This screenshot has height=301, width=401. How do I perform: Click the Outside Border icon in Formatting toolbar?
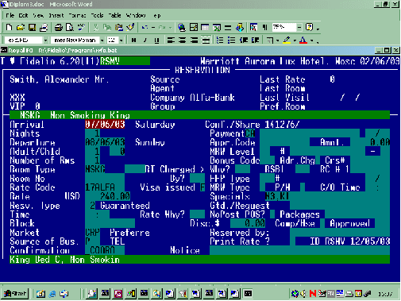pyautogui.click(x=270, y=41)
